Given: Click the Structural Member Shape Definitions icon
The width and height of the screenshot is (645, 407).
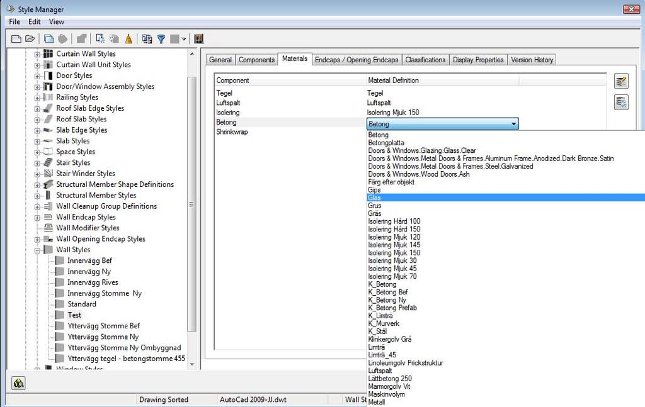Looking at the screenshot, I should [x=48, y=184].
